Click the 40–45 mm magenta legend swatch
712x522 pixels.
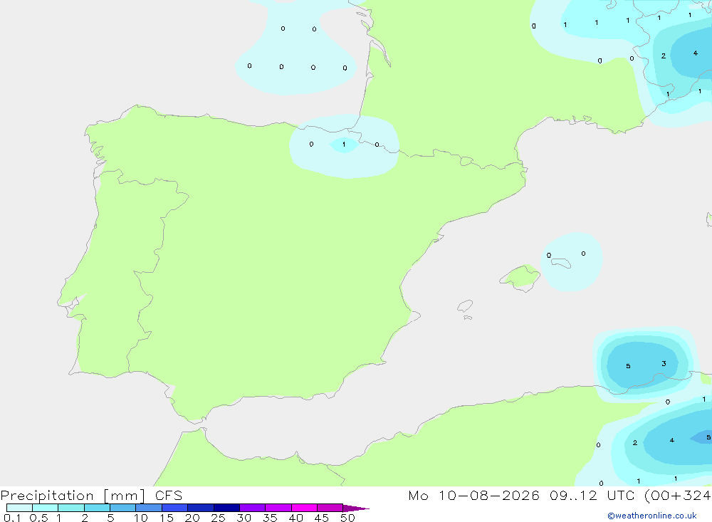[304, 508]
